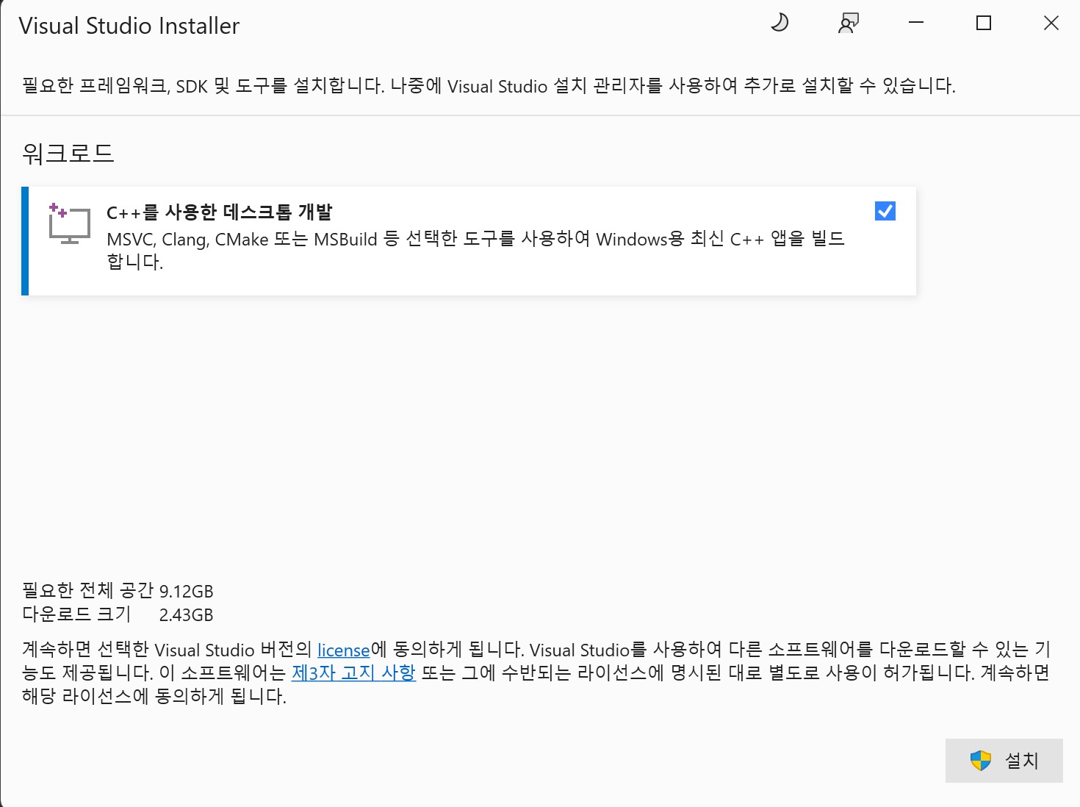Minimize the Visual Studio Installer window

click(x=916, y=23)
